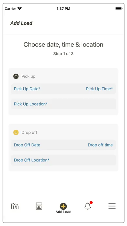Open notifications bell icon
The width and height of the screenshot is (127, 226).
tap(88, 206)
